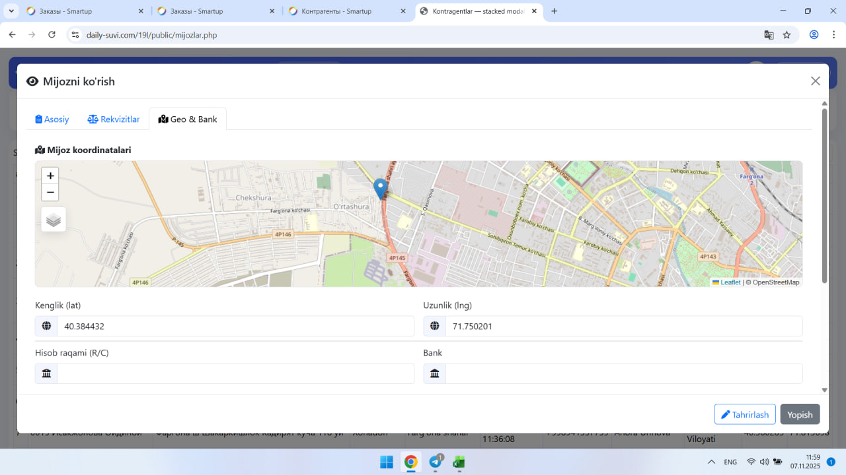Bookmark this page with the star icon
Viewport: 846px width, 475px height.
tap(787, 35)
